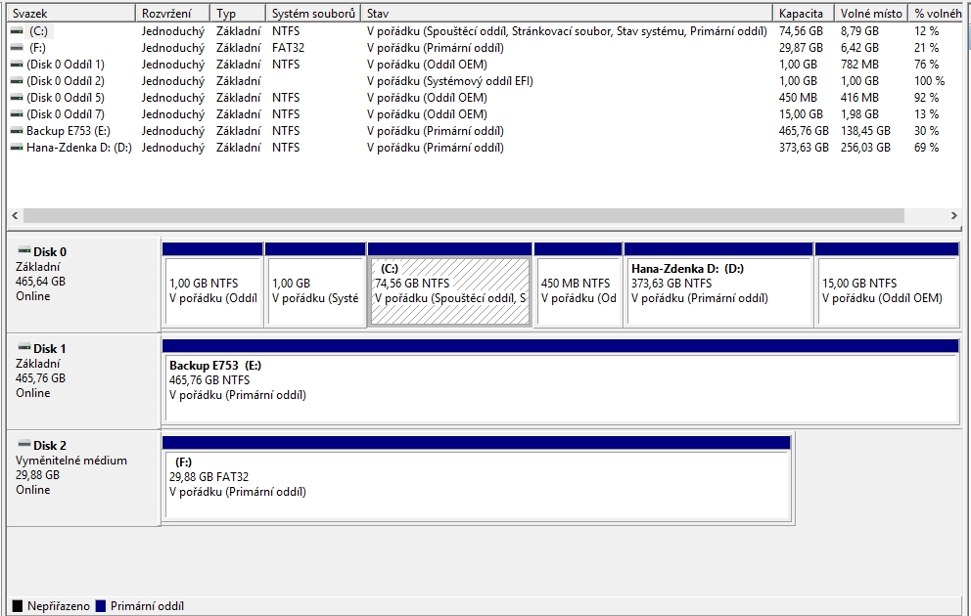Click the 138,45 GB free space cell
The width and height of the screenshot is (971, 616).
[865, 131]
